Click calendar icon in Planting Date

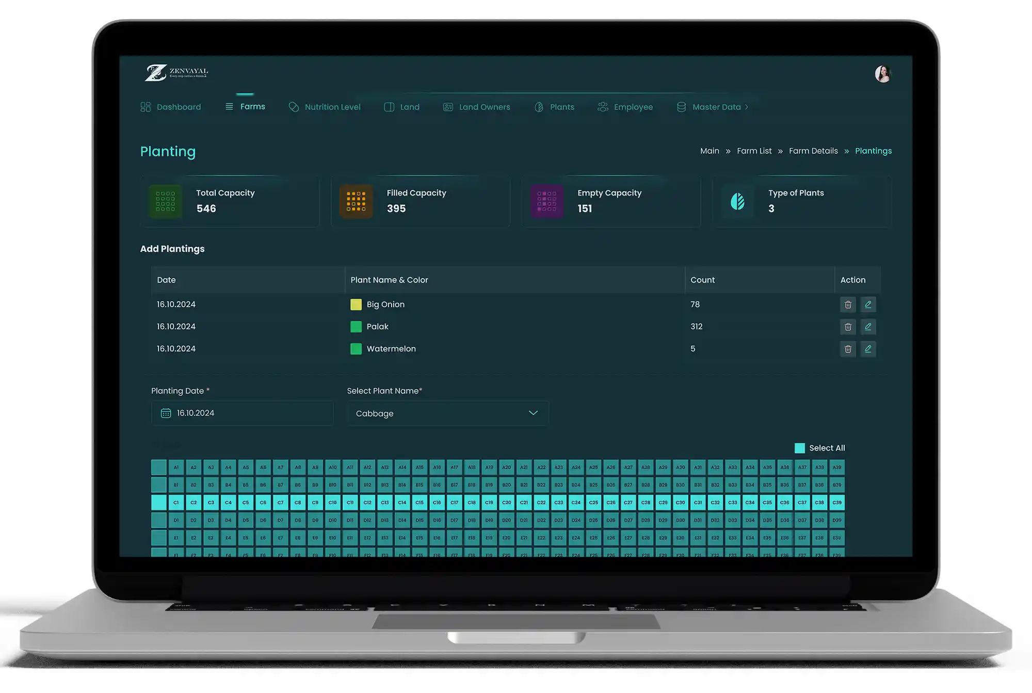[x=166, y=413]
